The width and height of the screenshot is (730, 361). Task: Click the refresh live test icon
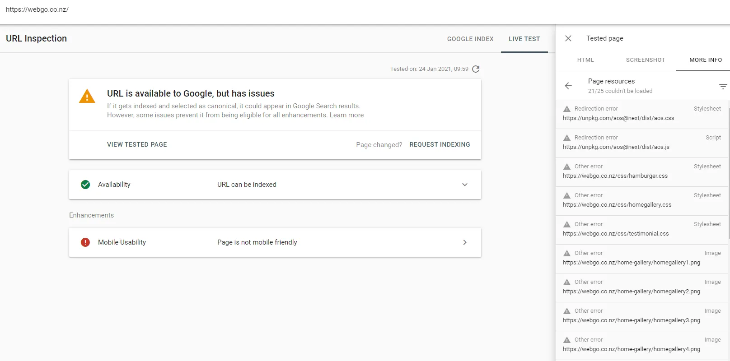(476, 69)
